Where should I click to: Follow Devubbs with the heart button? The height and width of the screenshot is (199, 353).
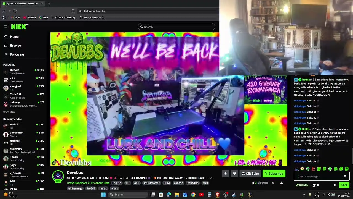pyautogui.click(x=234, y=174)
